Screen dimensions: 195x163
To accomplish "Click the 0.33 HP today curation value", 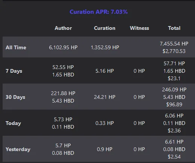I will pyautogui.click(x=105, y=123).
